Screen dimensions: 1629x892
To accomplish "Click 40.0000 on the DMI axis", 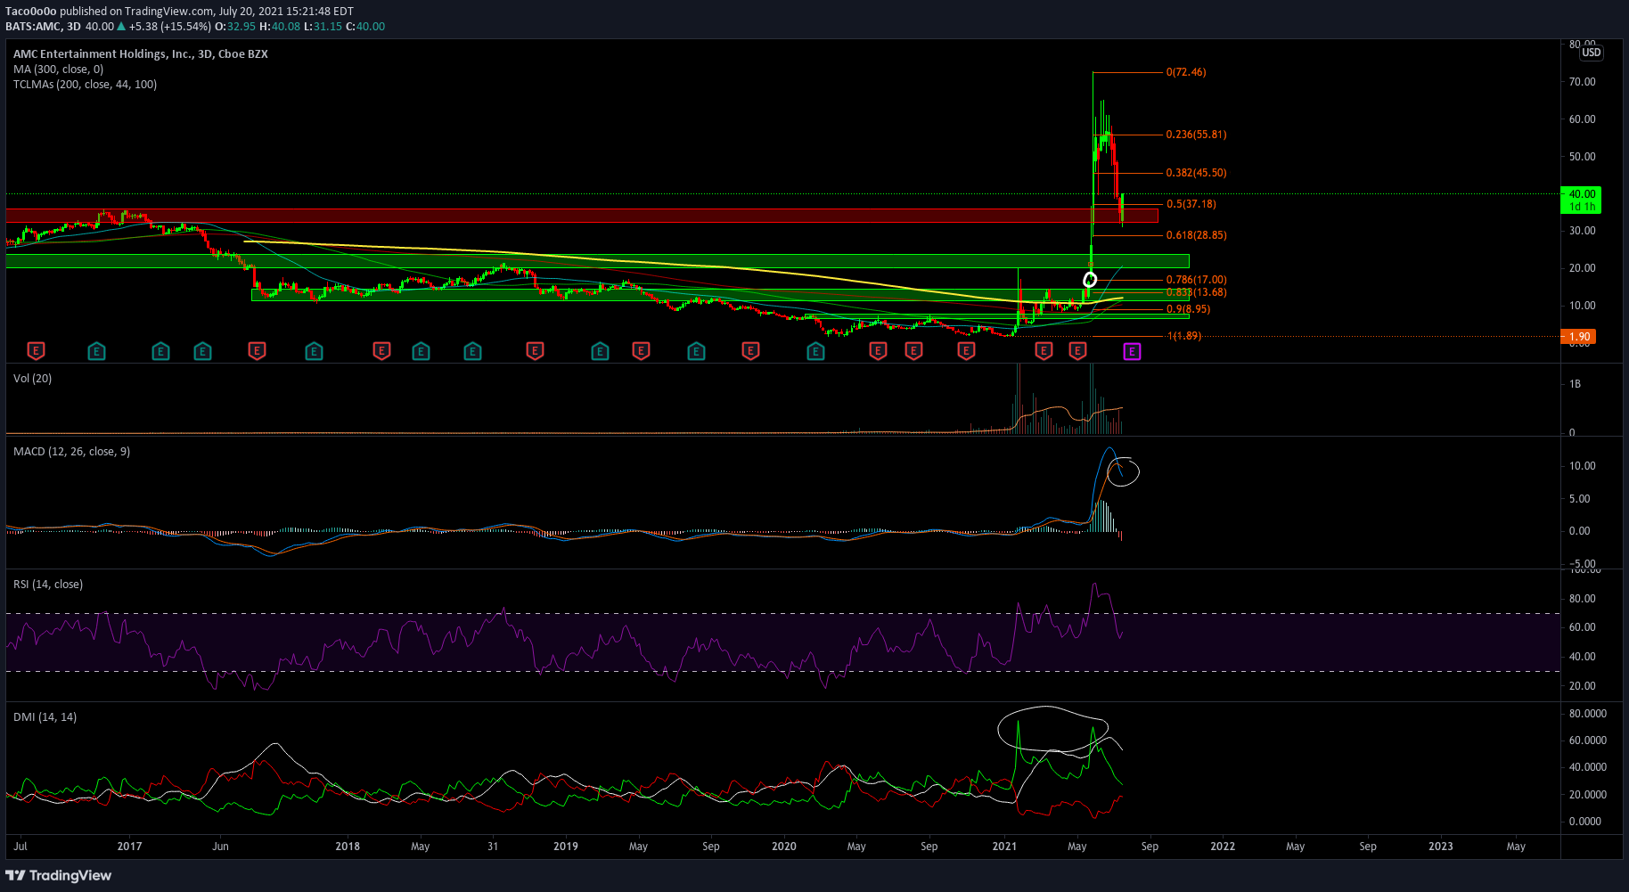I will pyautogui.click(x=1588, y=767).
